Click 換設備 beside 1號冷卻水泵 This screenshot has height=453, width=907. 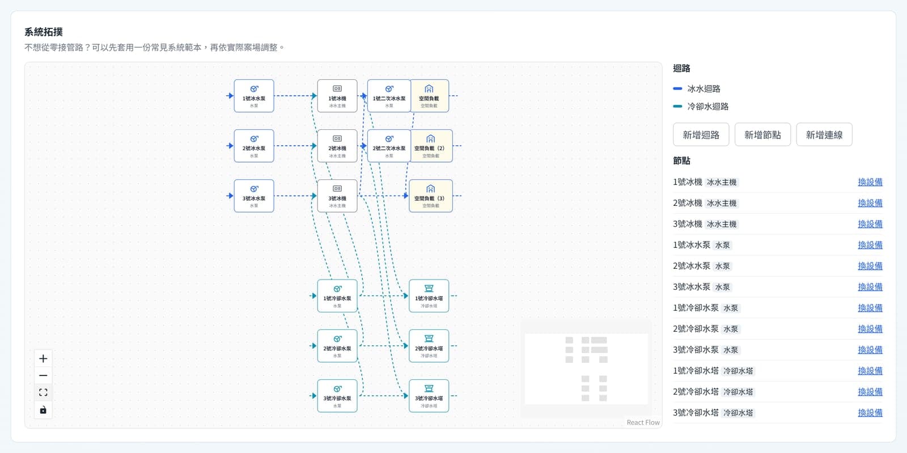870,308
